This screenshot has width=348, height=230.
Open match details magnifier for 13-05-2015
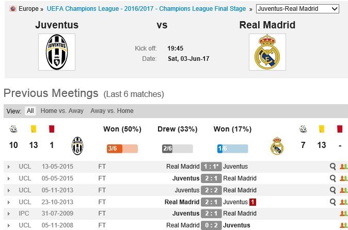pos(334,167)
